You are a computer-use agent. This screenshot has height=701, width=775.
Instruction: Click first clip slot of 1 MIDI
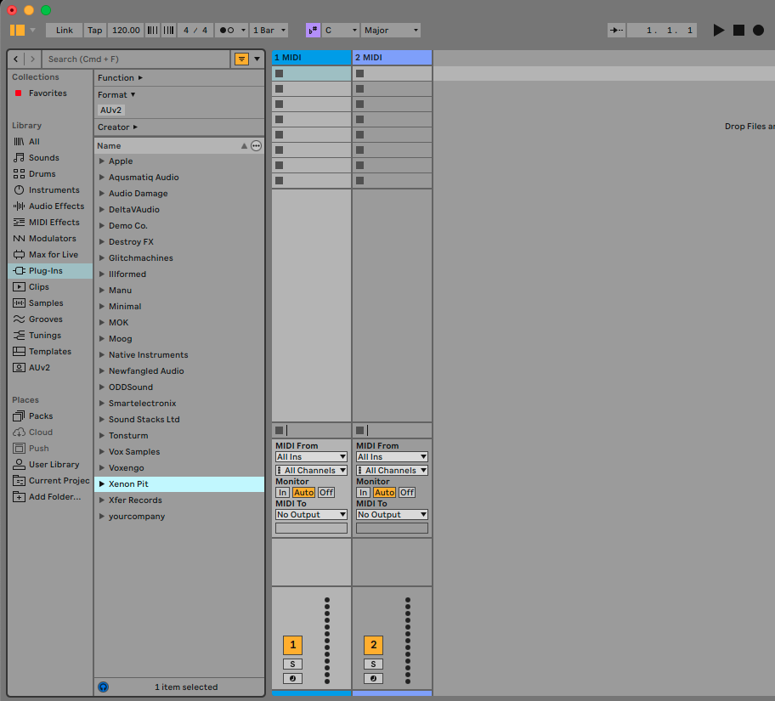tap(311, 74)
